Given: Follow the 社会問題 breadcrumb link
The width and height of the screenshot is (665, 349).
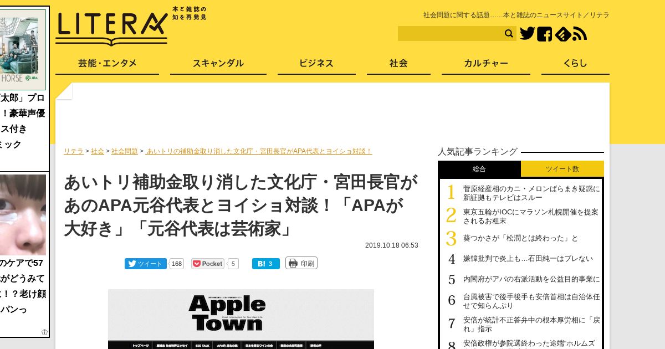Looking at the screenshot, I should 125,151.
